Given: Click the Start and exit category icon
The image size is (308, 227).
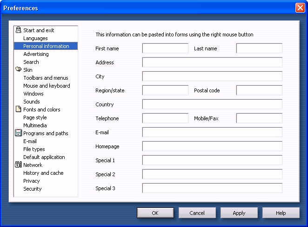Looking at the screenshot, I should 18,30.
